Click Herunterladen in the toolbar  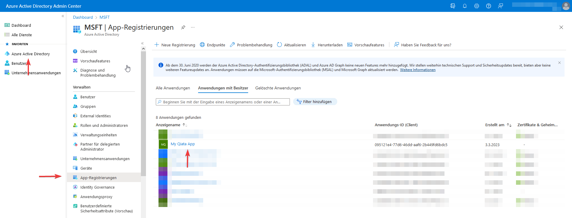coord(327,45)
